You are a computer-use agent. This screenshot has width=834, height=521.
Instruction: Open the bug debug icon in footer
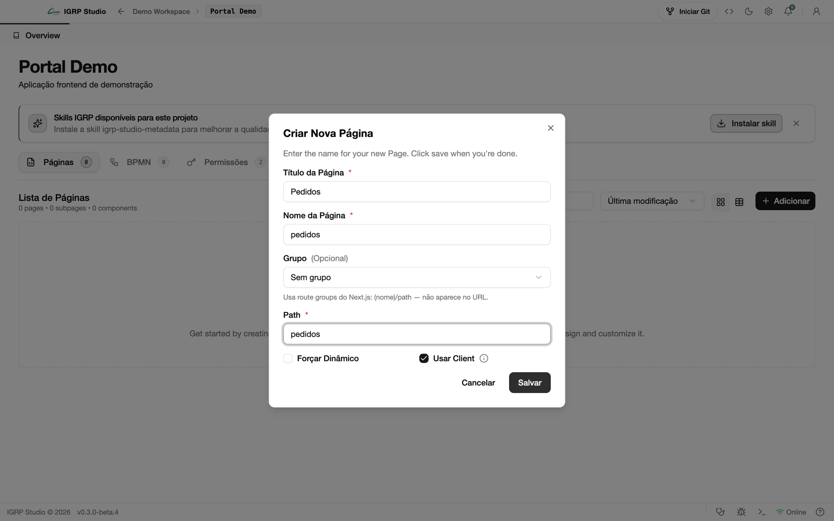tap(741, 512)
